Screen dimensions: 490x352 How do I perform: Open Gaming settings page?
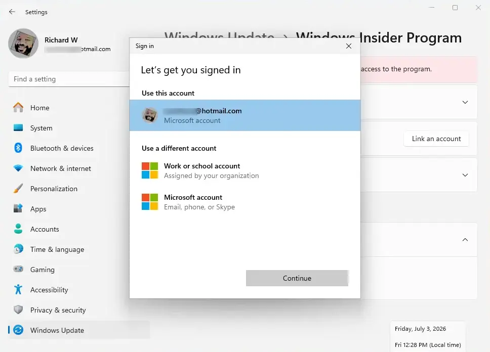point(79,270)
